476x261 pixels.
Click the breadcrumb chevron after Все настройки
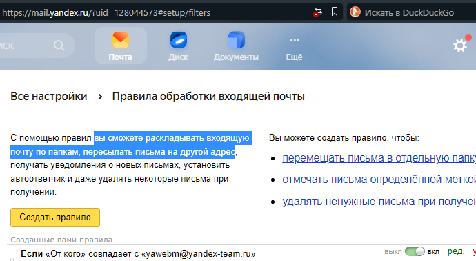100,97
